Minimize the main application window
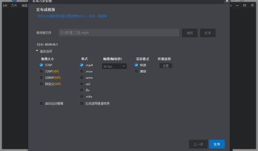This screenshot has height=151, width=258. (237, 5)
